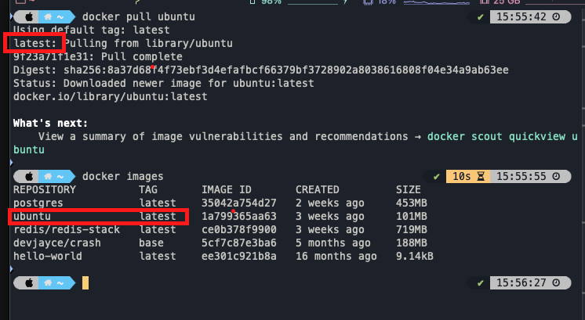Click the clock icon after 15:56:27

[x=556, y=282]
